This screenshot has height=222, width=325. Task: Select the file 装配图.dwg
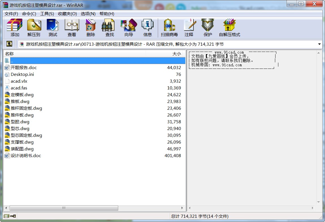coord(22,149)
